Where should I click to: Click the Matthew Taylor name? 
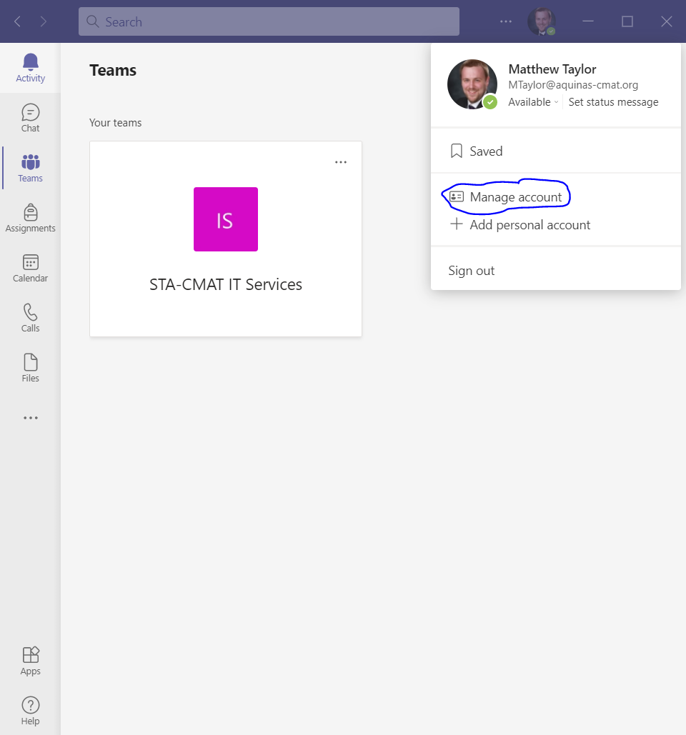552,69
